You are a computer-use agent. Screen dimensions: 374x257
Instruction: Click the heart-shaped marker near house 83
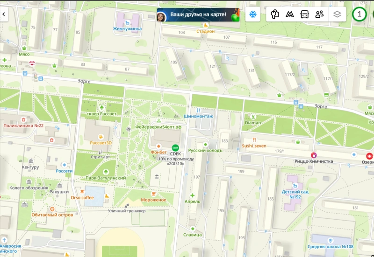pos(32,63)
